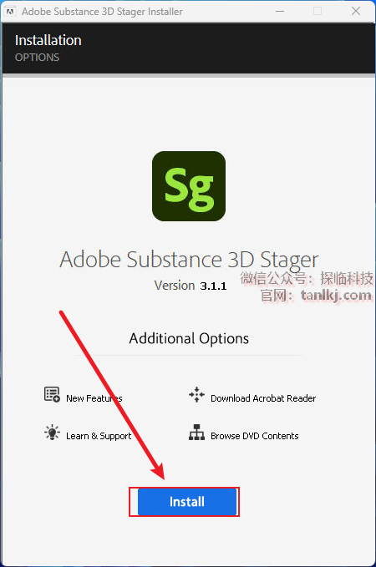This screenshot has width=376, height=567.
Task: Open the Browse DVD Contents link
Action: (254, 436)
